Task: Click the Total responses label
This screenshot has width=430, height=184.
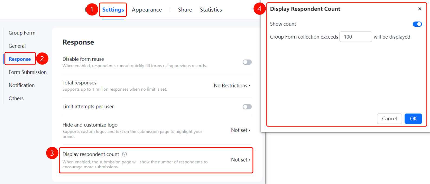Action: (x=79, y=83)
